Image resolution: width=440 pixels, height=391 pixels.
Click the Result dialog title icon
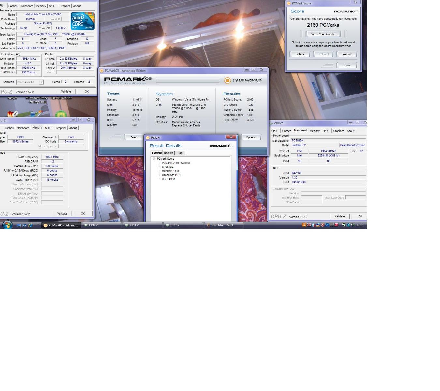[x=148, y=138]
